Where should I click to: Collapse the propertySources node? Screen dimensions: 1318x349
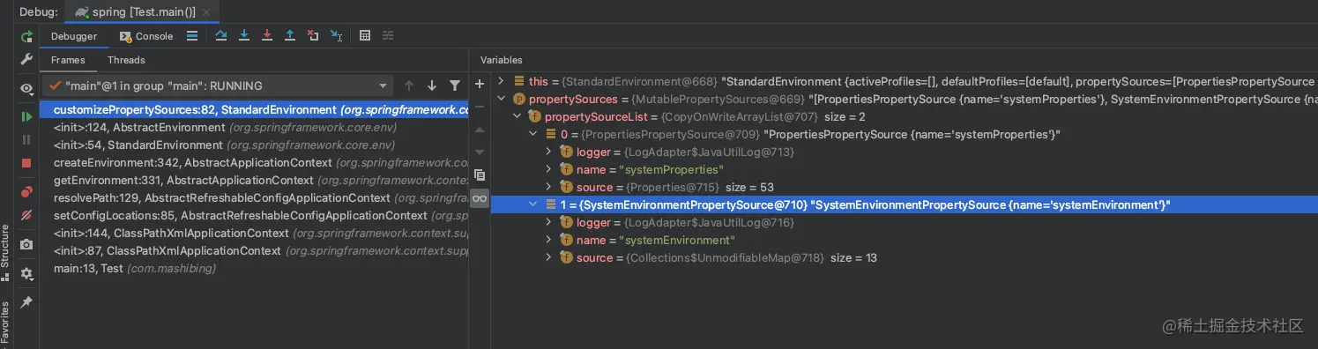(x=501, y=99)
